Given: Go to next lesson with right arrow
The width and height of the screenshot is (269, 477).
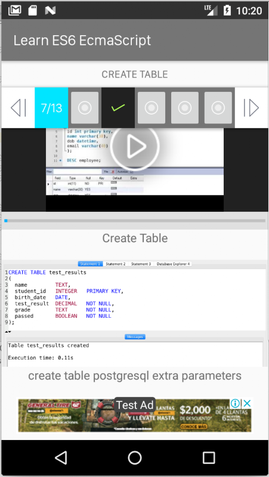Looking at the screenshot, I should (x=251, y=108).
